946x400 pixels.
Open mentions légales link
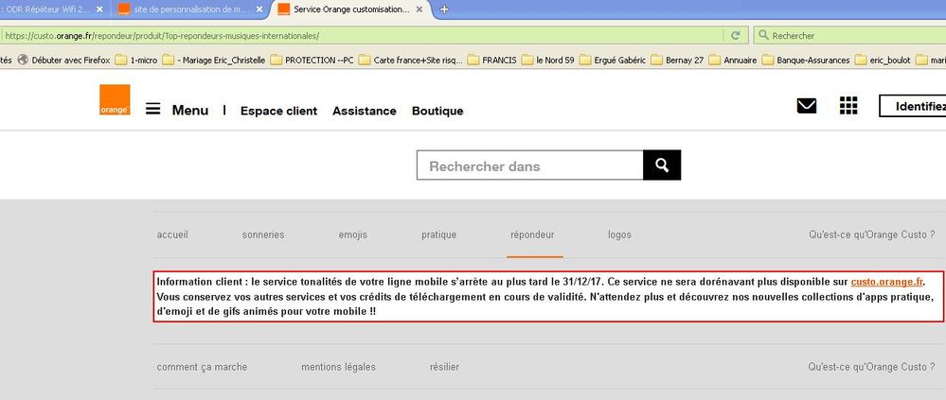pos(338,367)
